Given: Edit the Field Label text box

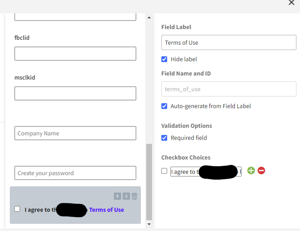Looking at the screenshot, I should point(229,42).
